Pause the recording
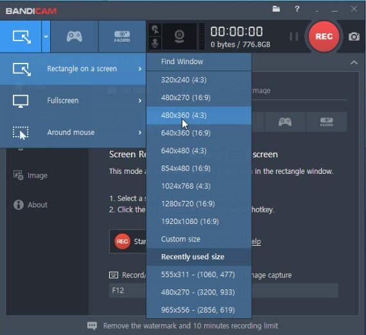 coord(293,36)
